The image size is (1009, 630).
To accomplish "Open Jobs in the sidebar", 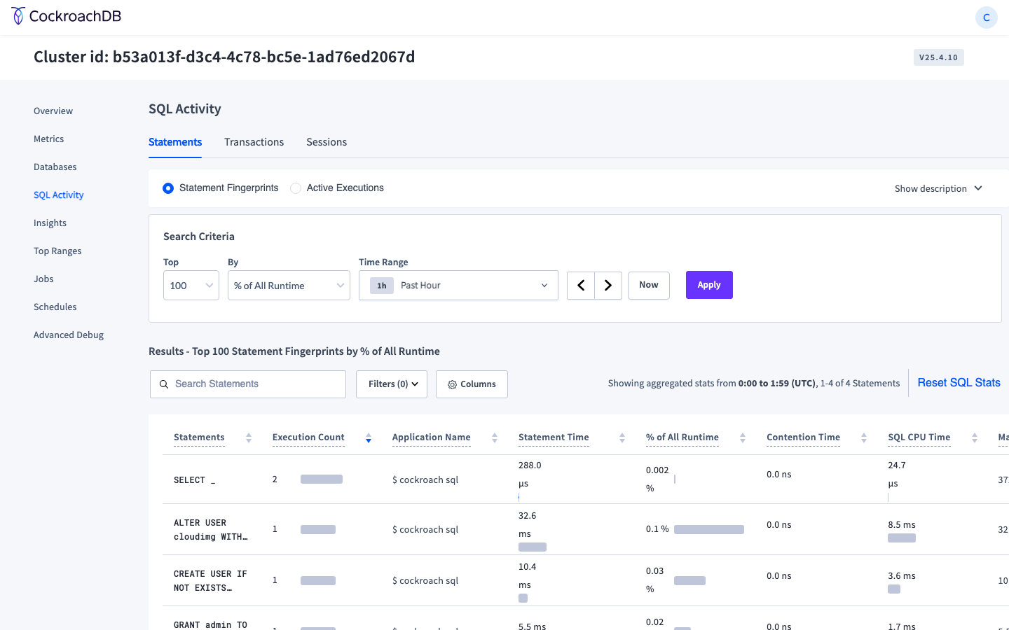I will click(x=43, y=279).
